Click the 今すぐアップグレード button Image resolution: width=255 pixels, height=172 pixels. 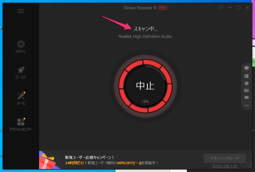click(224, 158)
